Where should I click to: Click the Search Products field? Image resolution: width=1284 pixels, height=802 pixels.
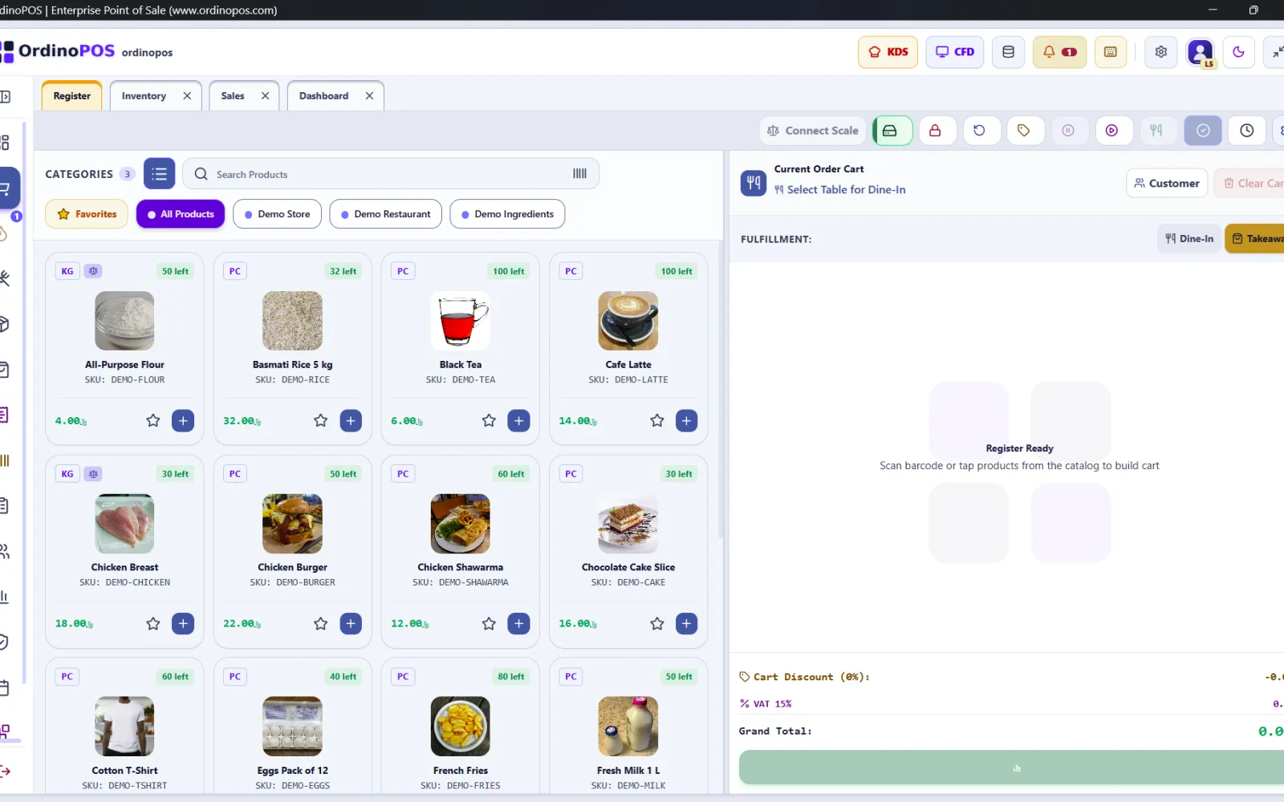pyautogui.click(x=391, y=174)
